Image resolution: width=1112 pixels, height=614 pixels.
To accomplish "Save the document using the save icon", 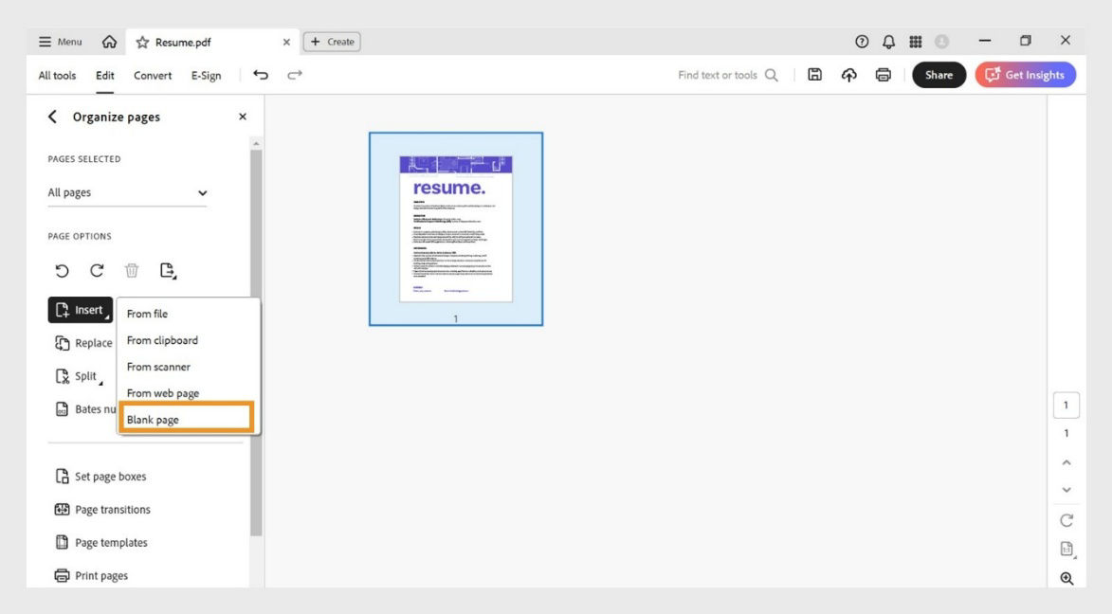I will 814,74.
